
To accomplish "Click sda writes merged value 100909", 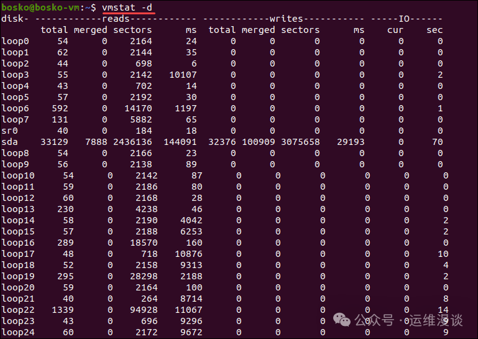I will (259, 142).
